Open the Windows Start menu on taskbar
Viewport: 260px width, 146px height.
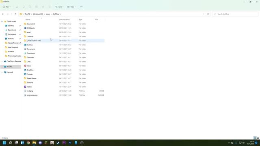coord(4,143)
